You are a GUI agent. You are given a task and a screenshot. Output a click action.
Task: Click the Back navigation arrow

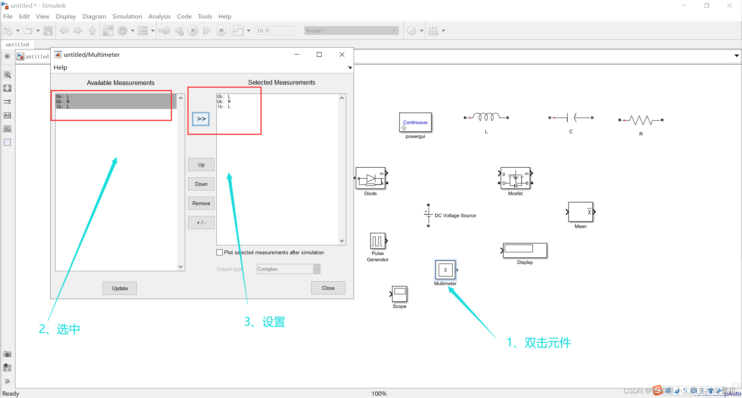pos(64,31)
